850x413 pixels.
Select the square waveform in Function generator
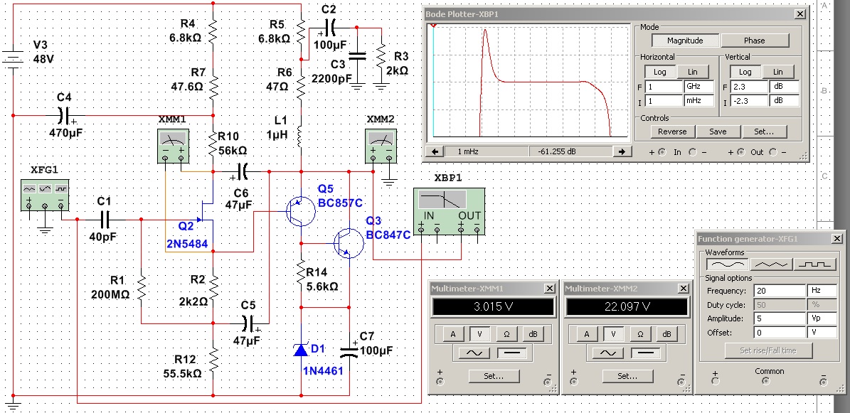tap(814, 264)
